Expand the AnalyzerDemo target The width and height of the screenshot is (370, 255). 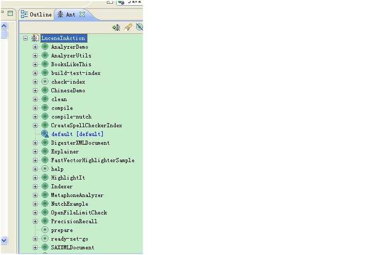click(x=35, y=47)
